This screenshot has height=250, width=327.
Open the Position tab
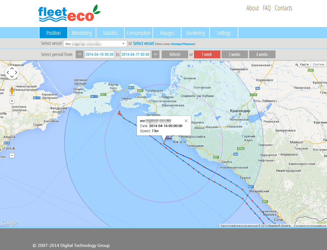tap(53, 33)
